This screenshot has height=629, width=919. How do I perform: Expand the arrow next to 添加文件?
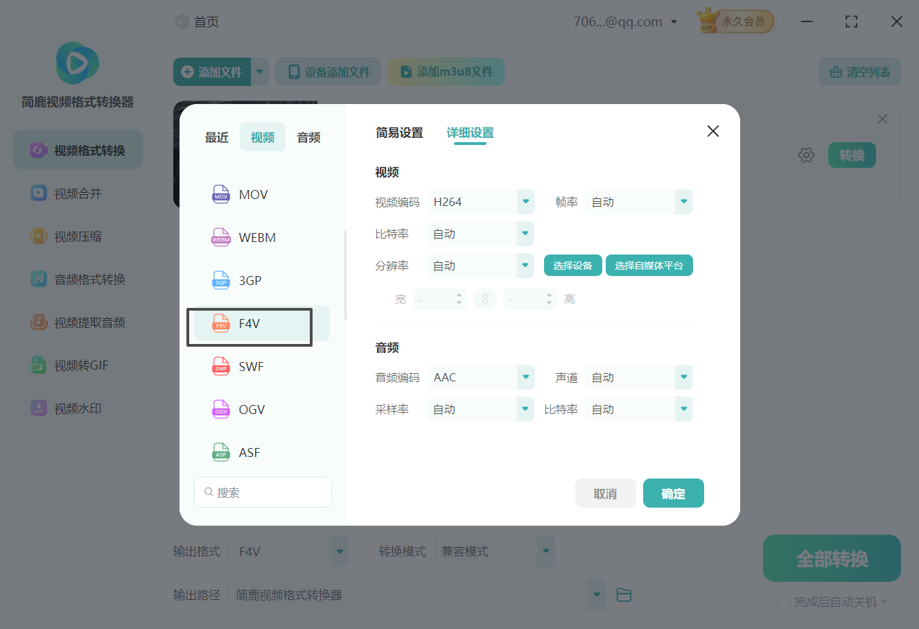click(260, 71)
